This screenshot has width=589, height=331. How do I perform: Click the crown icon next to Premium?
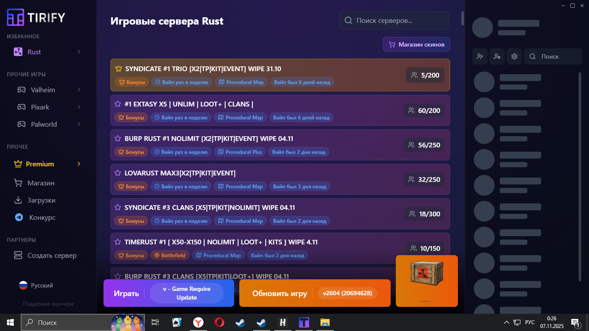point(18,164)
